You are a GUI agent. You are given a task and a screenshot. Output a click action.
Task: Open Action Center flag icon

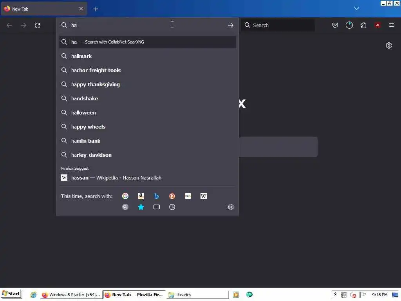[362, 295]
